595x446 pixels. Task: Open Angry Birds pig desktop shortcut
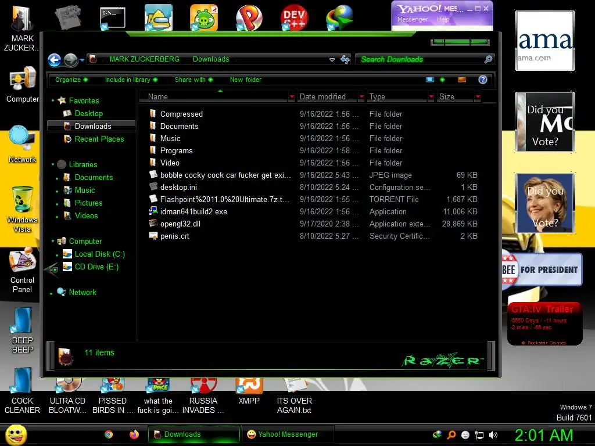pos(204,17)
